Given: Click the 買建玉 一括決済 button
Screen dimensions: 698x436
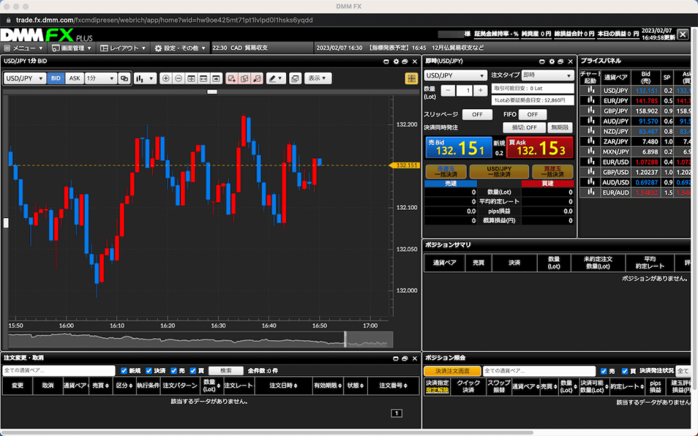Looking at the screenshot, I should 552,172.
